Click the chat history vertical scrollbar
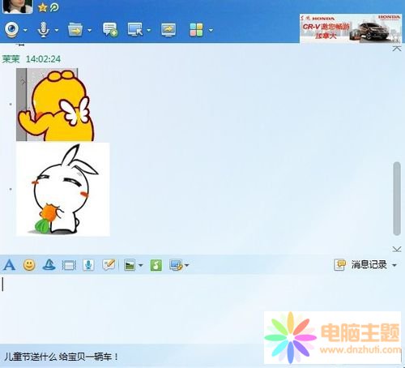Image resolution: width=405 pixels, height=368 pixels. coord(397,199)
